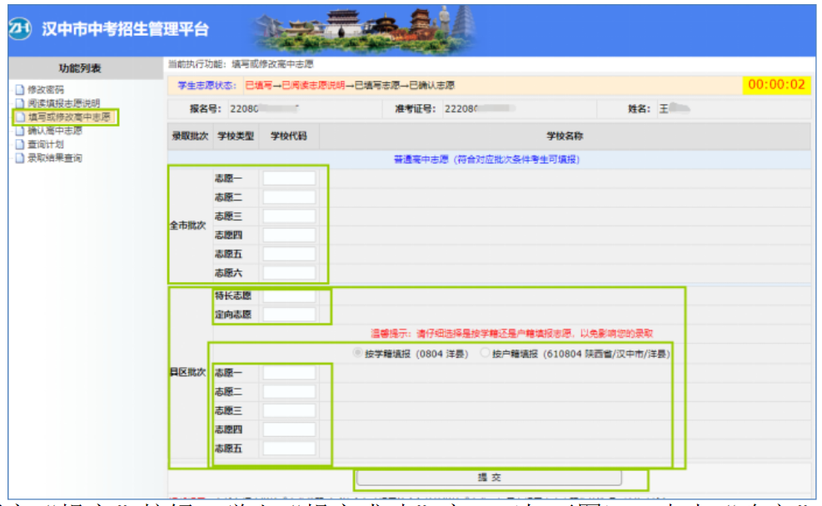Click the page icon beside 修改密码
Viewport: 822px width, 506px height.
(x=20, y=89)
